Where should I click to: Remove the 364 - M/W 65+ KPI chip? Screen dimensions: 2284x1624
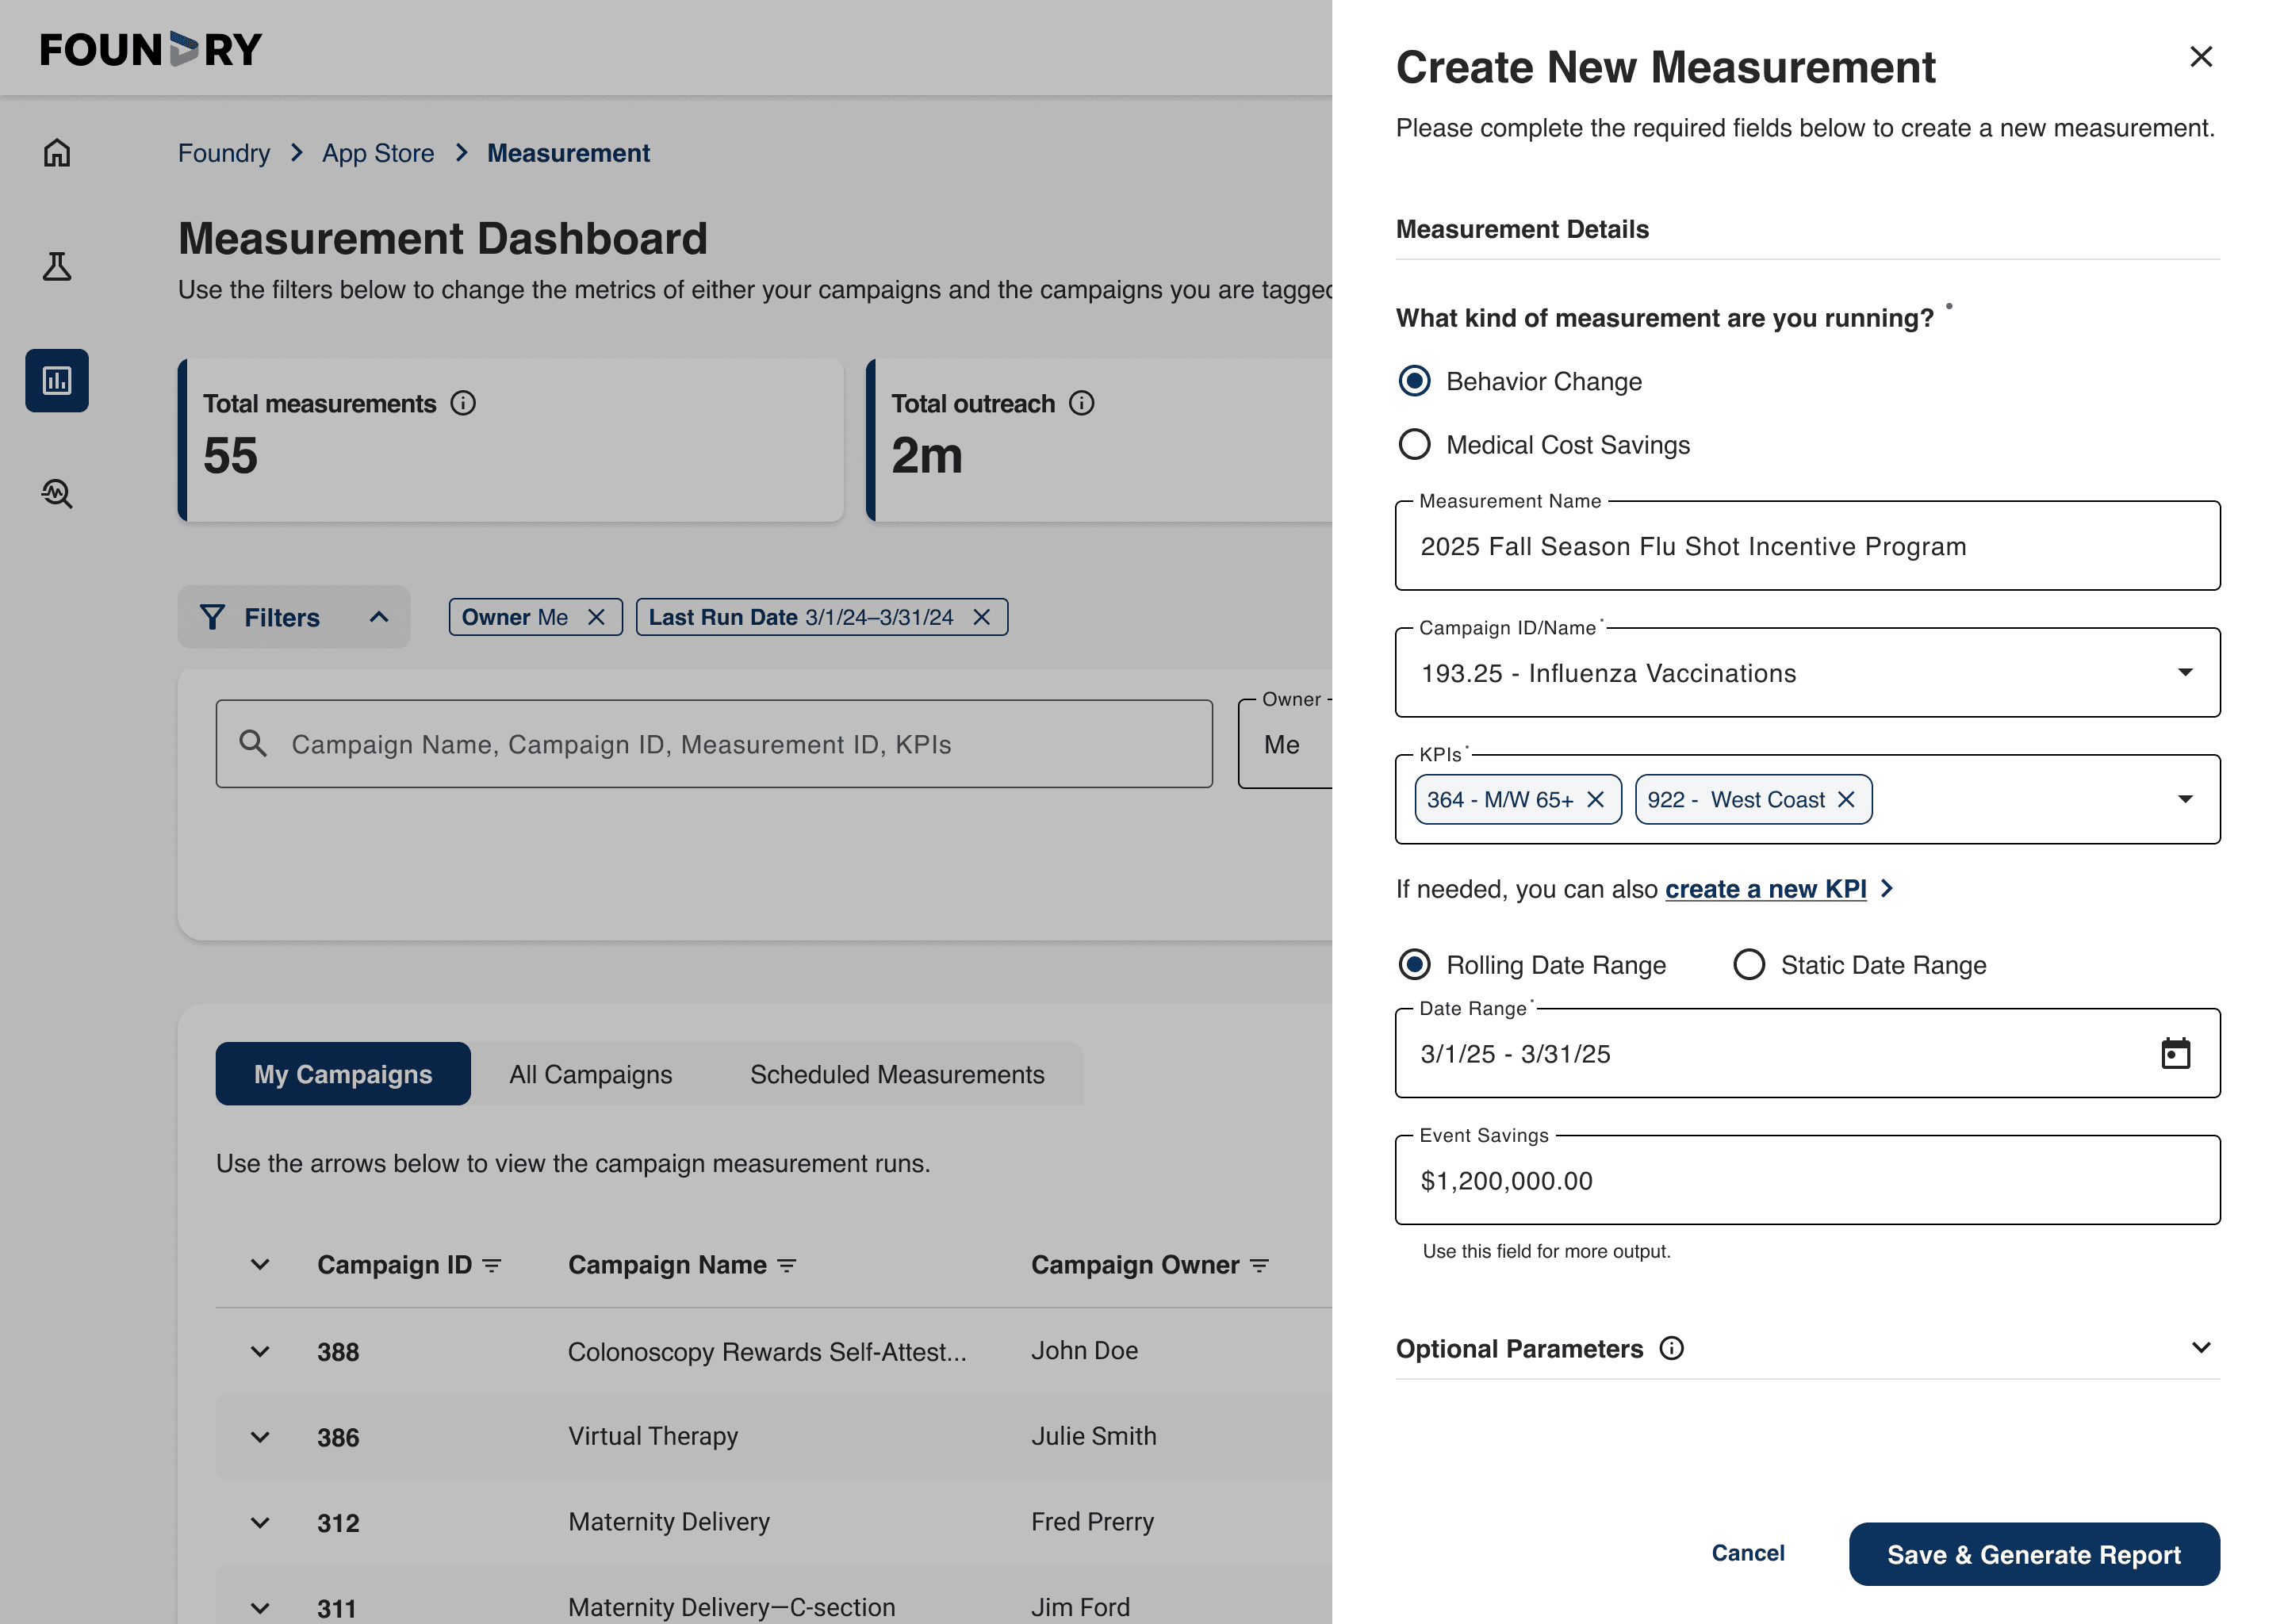[x=1596, y=800]
